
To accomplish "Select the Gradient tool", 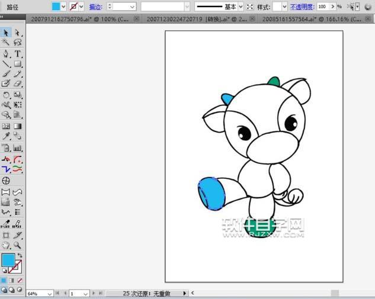I will pos(18,126).
